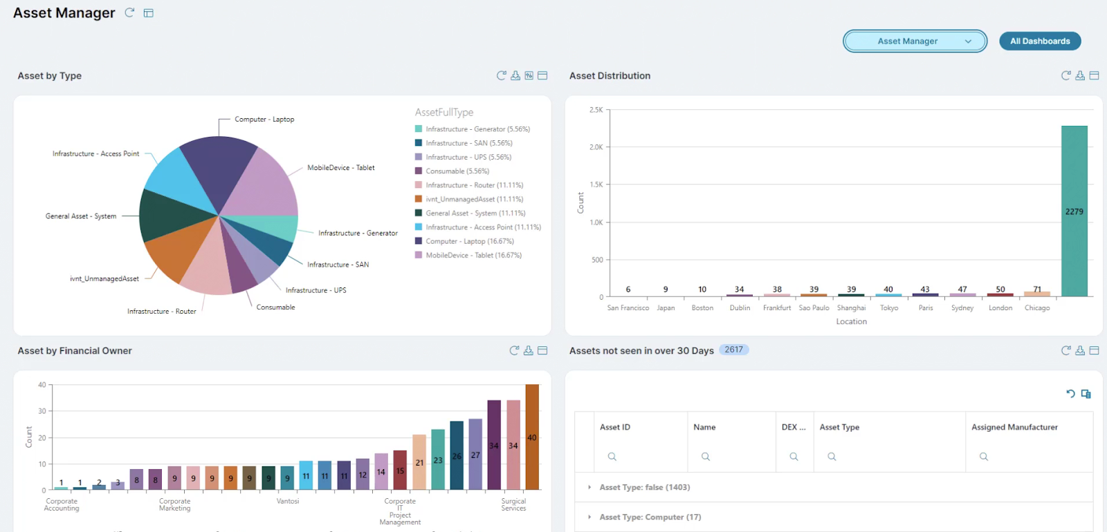Expand the Asset Type: false group

coord(589,487)
